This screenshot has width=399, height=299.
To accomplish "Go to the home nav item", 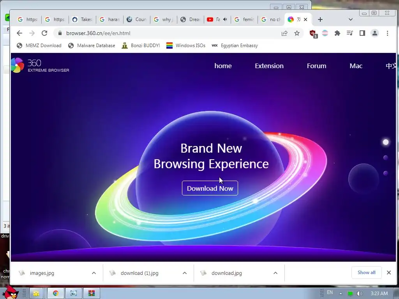I will (223, 66).
